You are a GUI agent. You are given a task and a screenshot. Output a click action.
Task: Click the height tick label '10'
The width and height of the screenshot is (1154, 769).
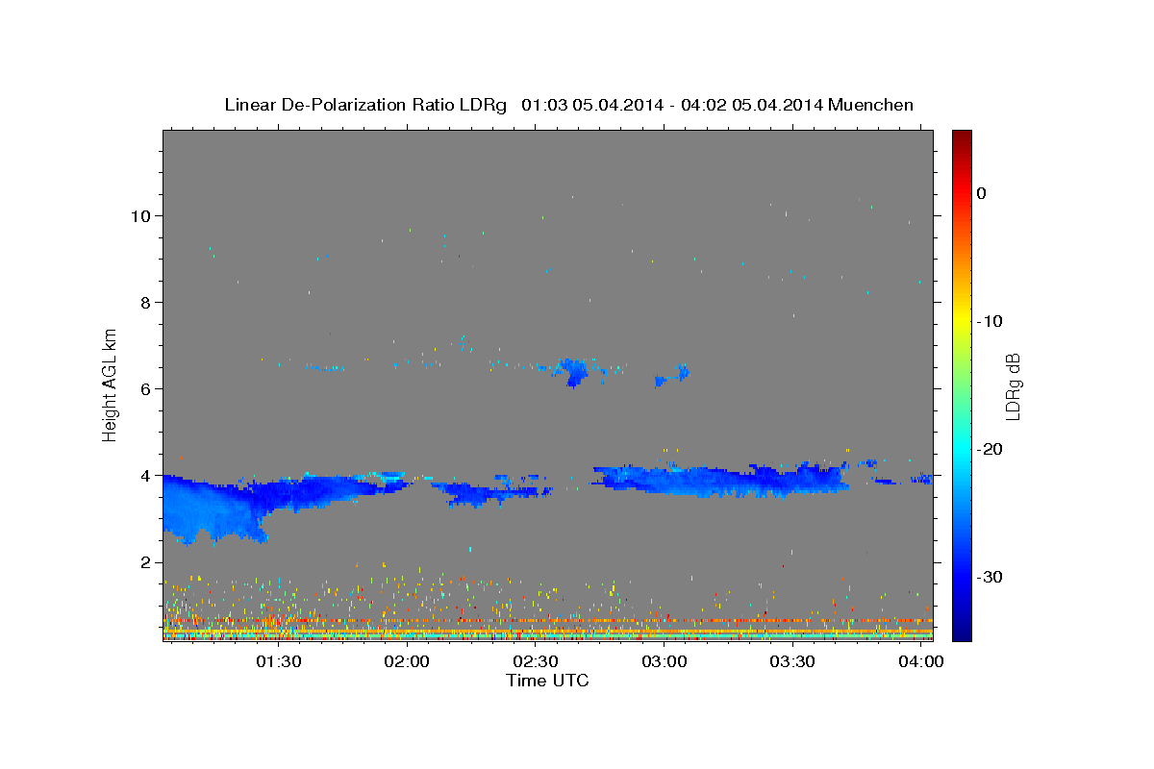[141, 215]
